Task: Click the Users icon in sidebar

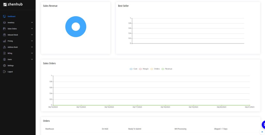Action: point(4,59)
